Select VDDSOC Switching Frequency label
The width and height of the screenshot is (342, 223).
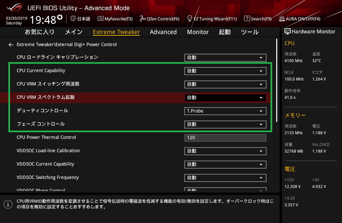[x=47, y=178]
